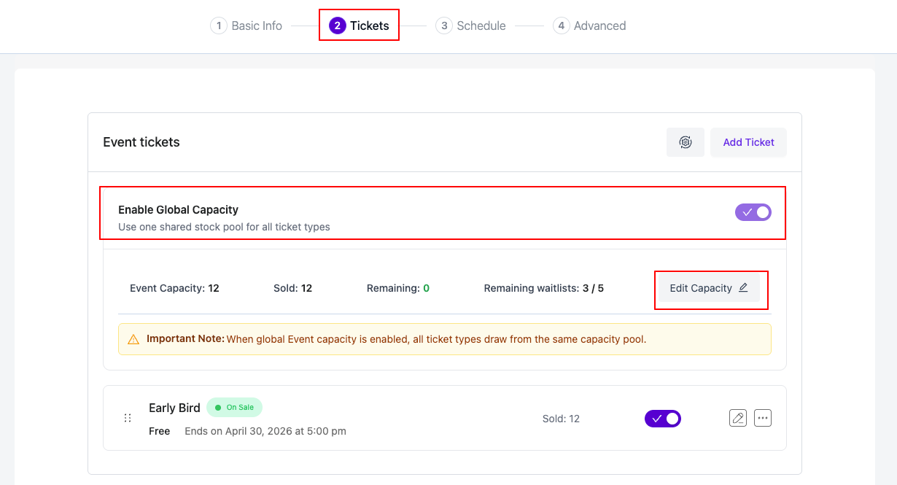Refresh tickets using the sync icon
This screenshot has height=485, width=897.
[685, 142]
